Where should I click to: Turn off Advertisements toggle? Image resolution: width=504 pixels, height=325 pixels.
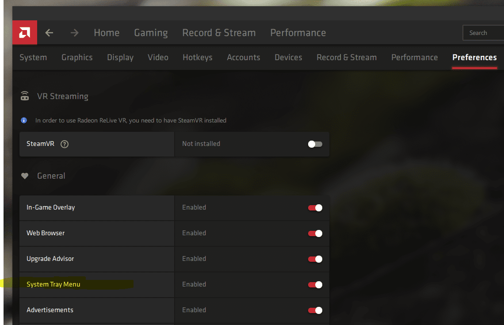[x=315, y=310]
